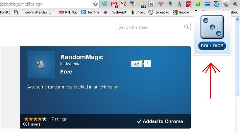
Task: Click the search magnifier in the store box
Action: tap(186, 27)
